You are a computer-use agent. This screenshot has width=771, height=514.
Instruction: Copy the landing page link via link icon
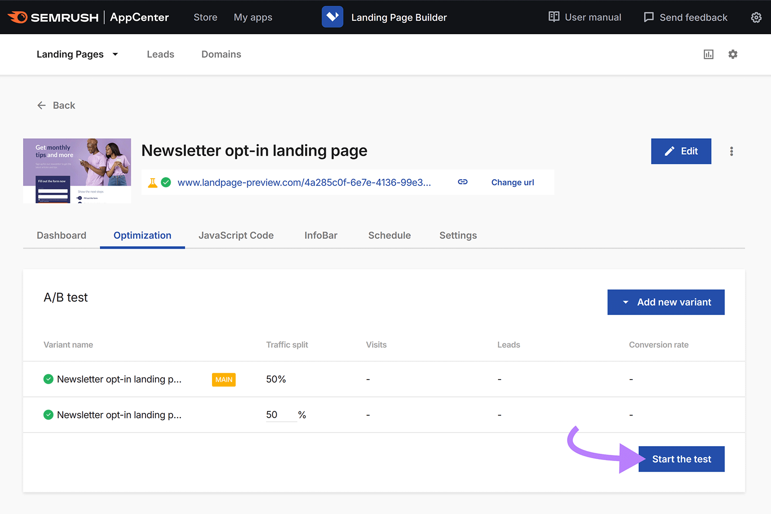462,182
